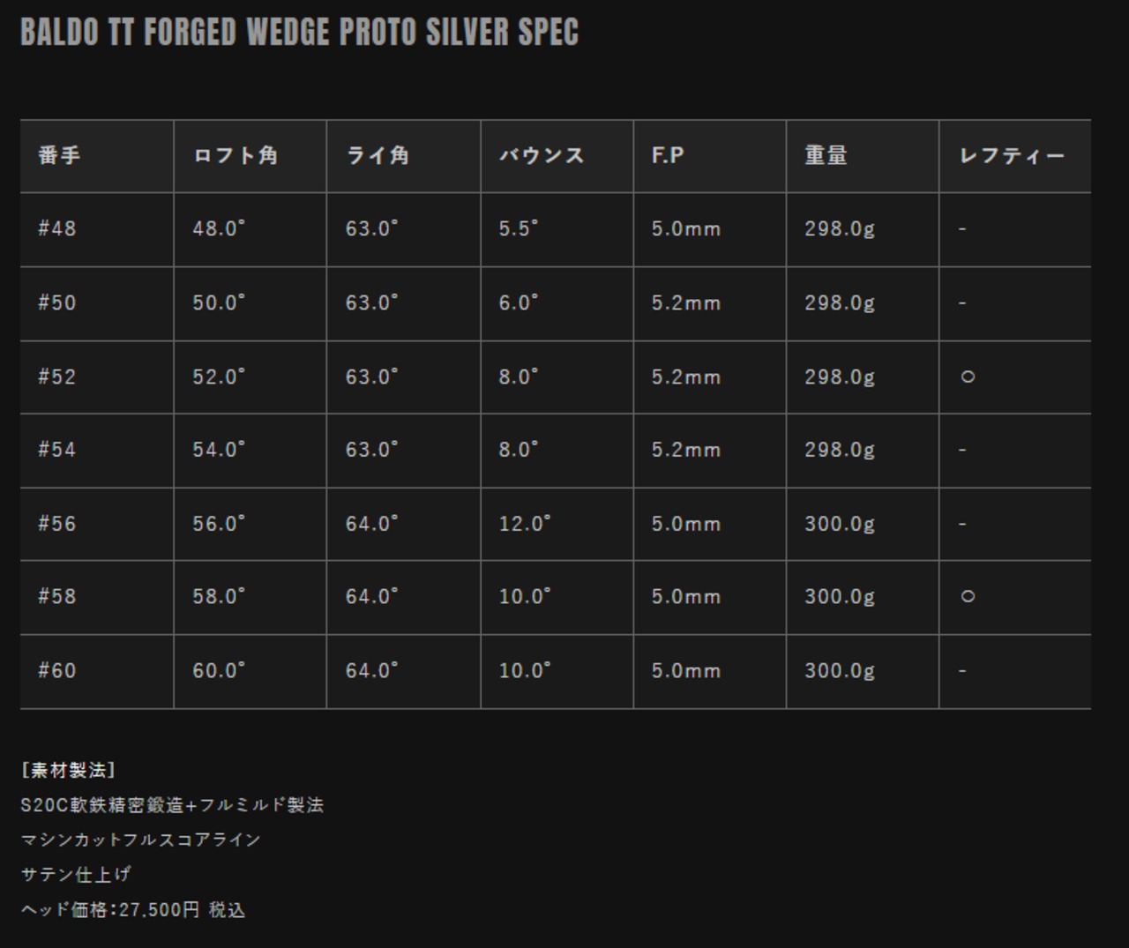Select the 5.5° bounce cell
The height and width of the screenshot is (948, 1129).
coord(519,229)
